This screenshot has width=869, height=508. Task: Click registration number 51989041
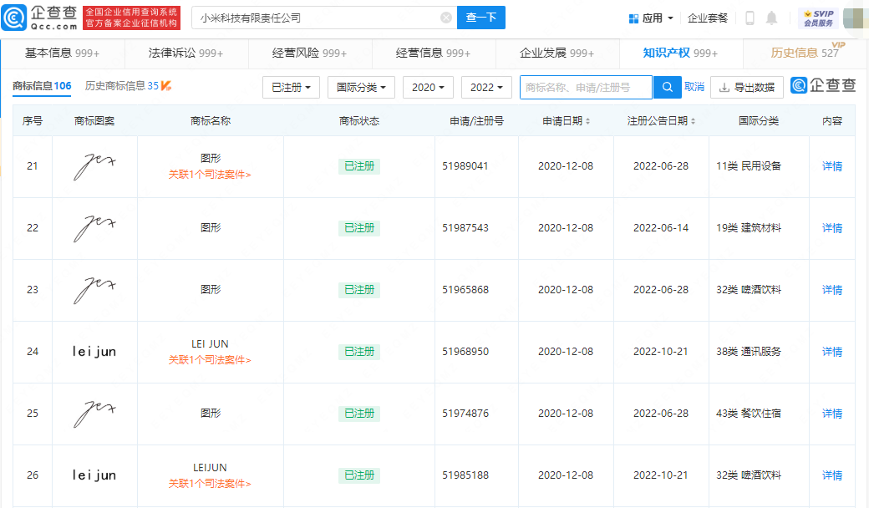click(x=465, y=166)
